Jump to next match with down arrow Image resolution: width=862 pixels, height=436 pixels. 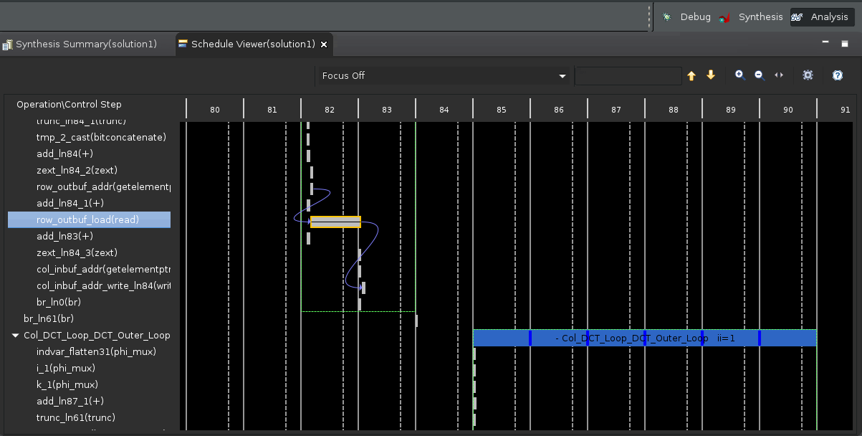pos(711,75)
